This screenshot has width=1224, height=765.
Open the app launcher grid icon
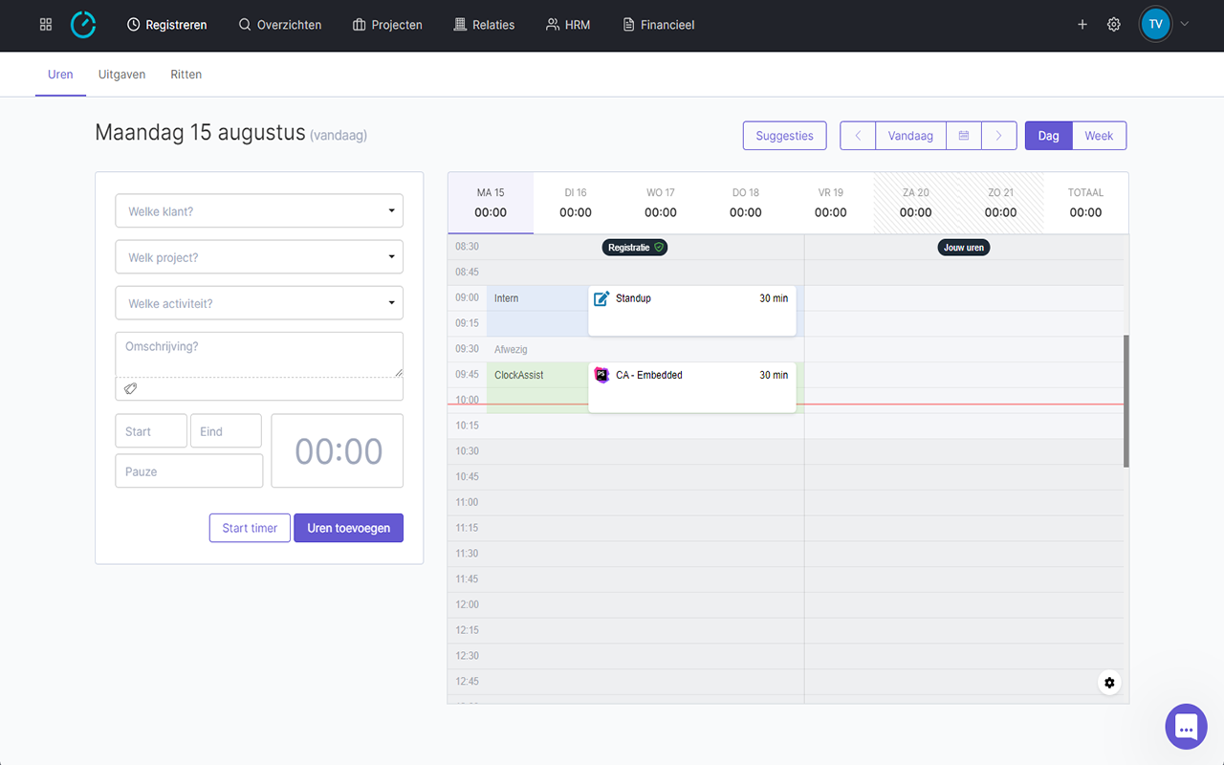[45, 24]
